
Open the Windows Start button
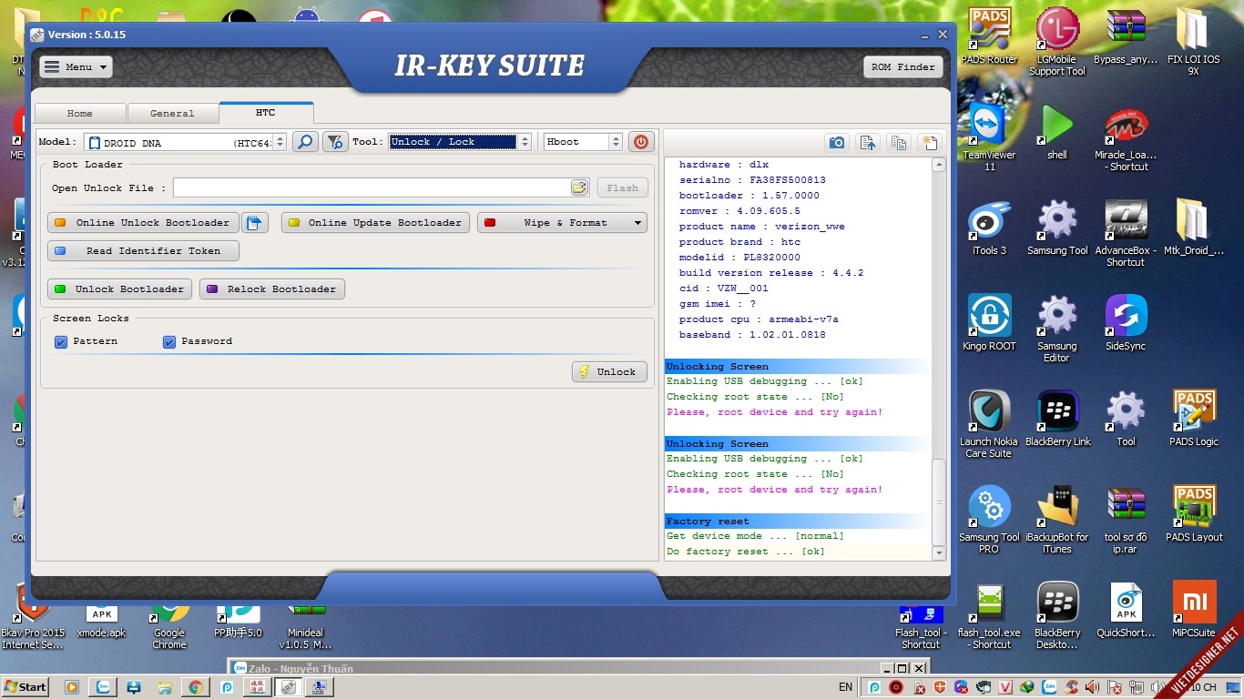(26, 687)
